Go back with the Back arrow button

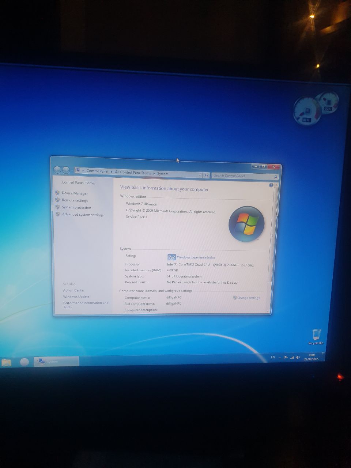[x=57, y=170]
